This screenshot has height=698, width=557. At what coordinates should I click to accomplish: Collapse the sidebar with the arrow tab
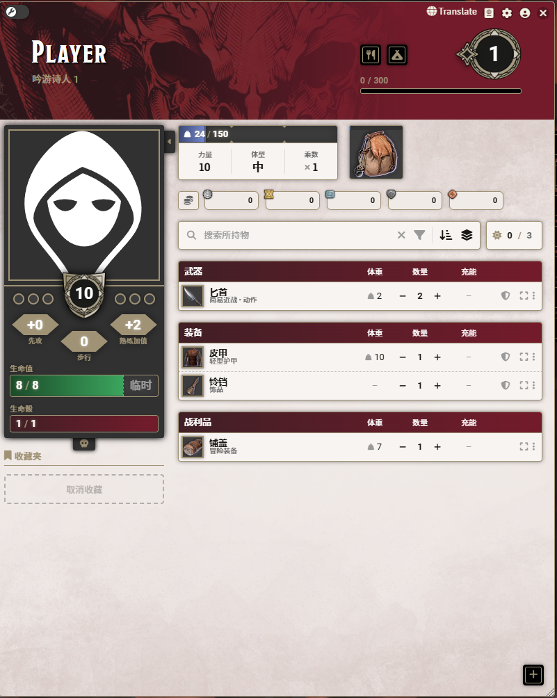pos(169,142)
